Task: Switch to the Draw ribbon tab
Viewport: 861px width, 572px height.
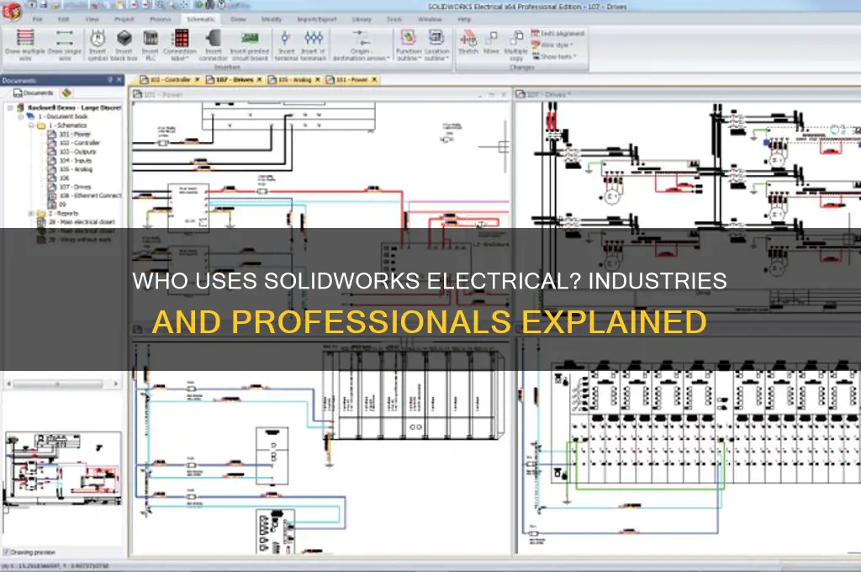Action: tap(238, 19)
